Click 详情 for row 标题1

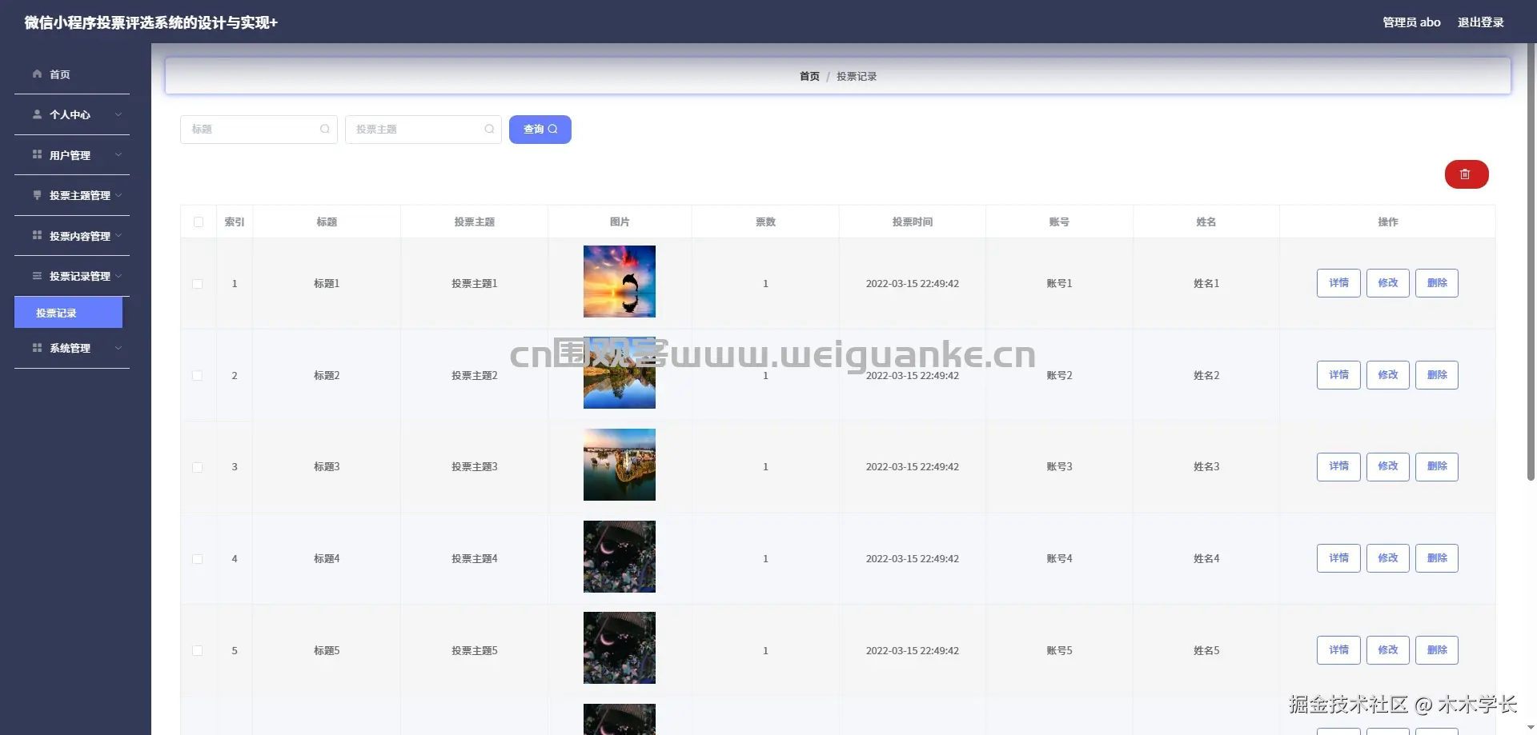click(1338, 283)
